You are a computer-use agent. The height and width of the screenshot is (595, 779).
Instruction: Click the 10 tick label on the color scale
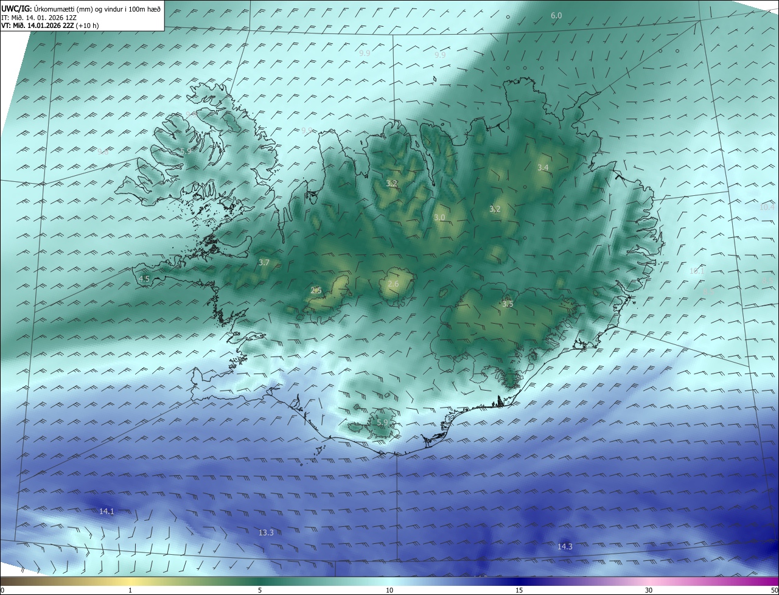(389, 590)
